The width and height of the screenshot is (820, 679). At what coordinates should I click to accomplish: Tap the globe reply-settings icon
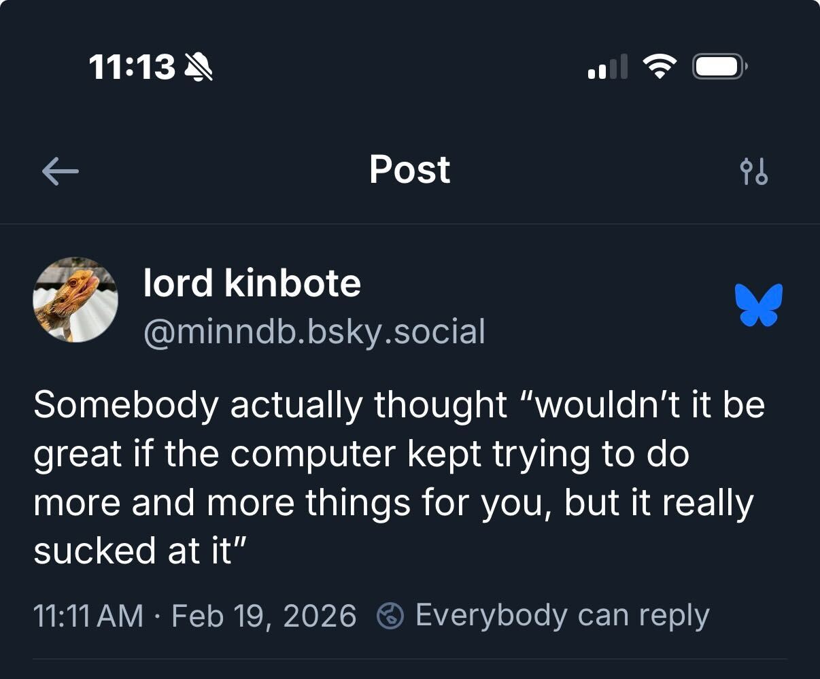pos(390,616)
